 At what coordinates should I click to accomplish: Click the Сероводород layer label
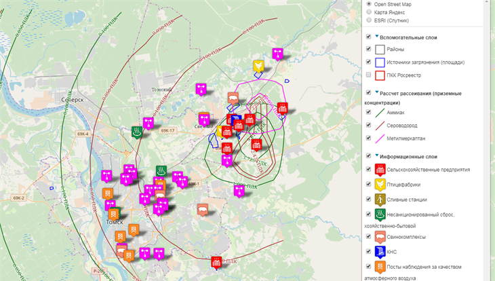pyautogui.click(x=402, y=126)
